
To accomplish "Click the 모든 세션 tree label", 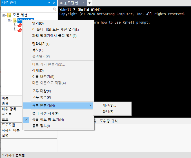I will click(x=20, y=15).
